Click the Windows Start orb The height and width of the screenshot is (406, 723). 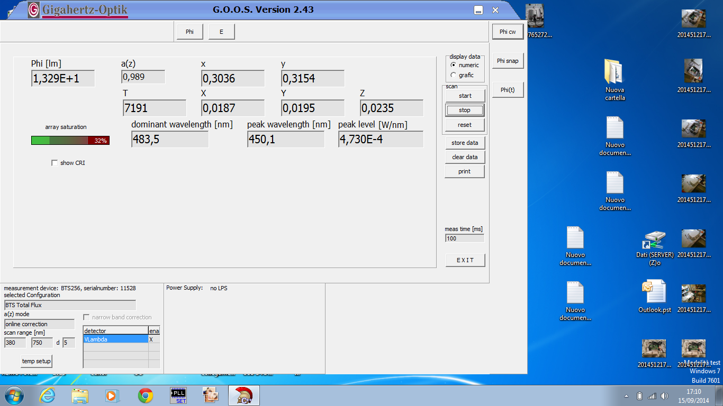(x=14, y=395)
